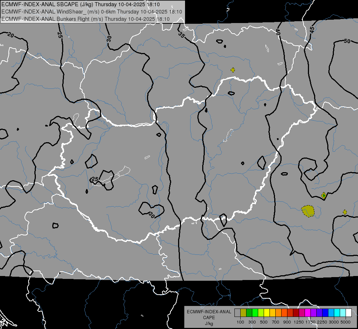
Task: Select the pure blue legend swatch
Action: (325, 313)
